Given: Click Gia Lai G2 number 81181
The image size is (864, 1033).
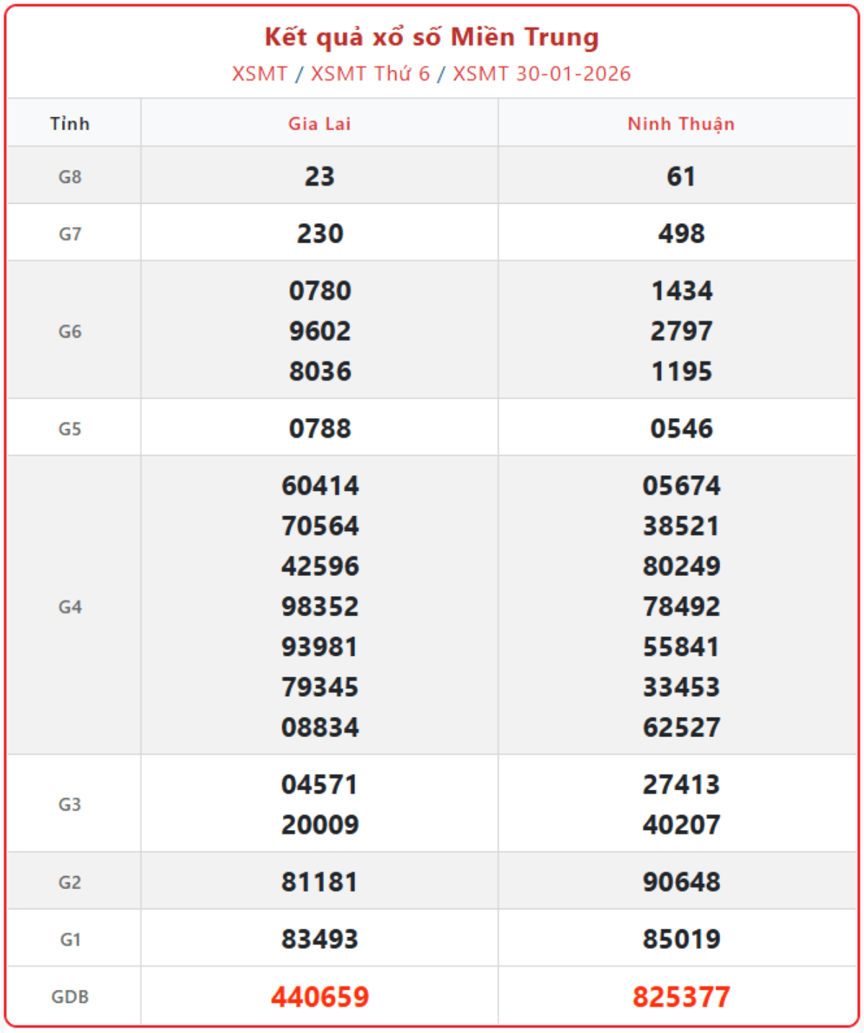Looking at the screenshot, I should pyautogui.click(x=320, y=883).
